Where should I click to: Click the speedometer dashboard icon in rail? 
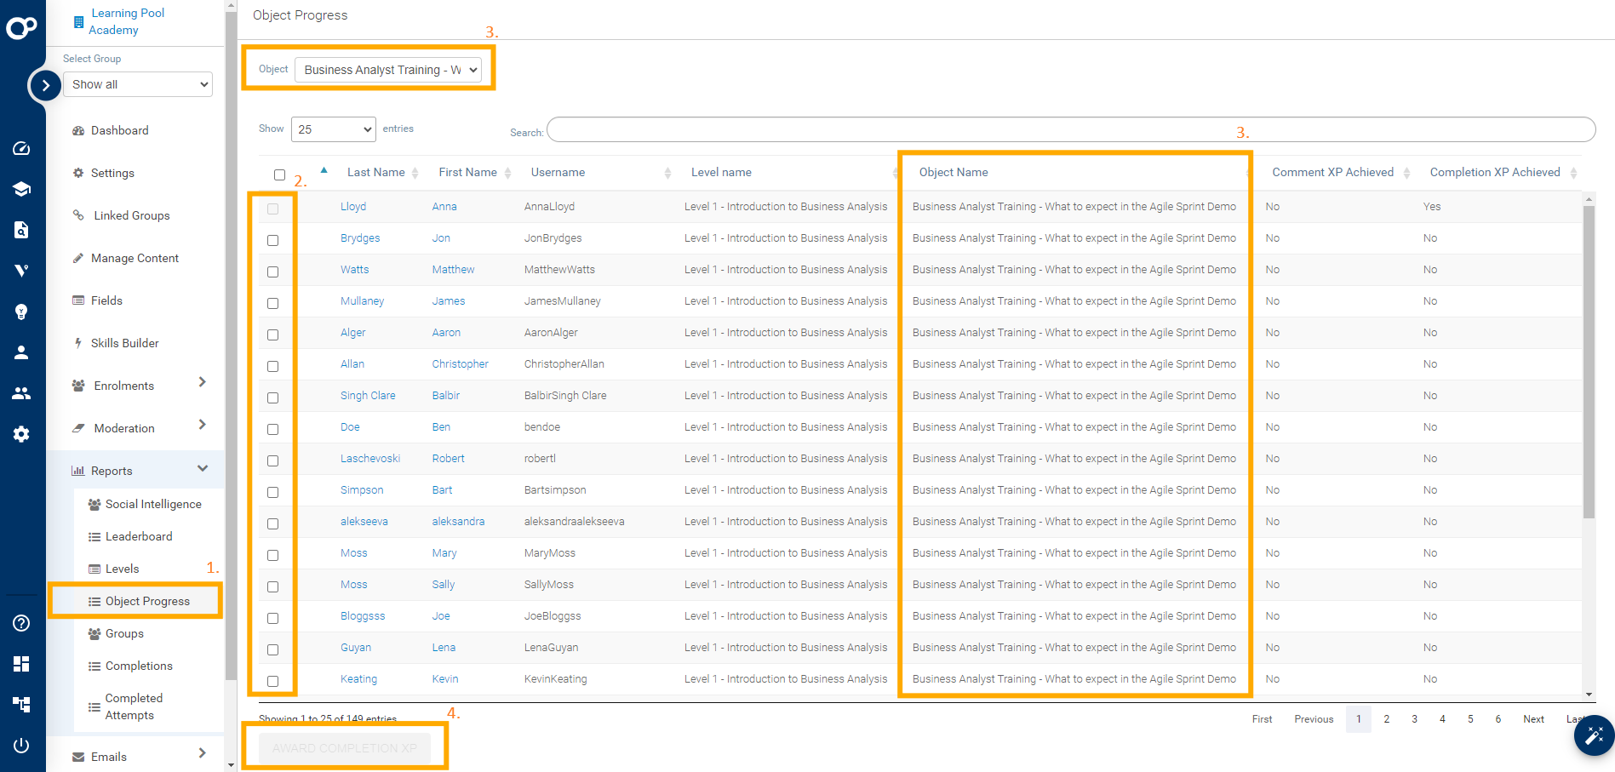21,148
